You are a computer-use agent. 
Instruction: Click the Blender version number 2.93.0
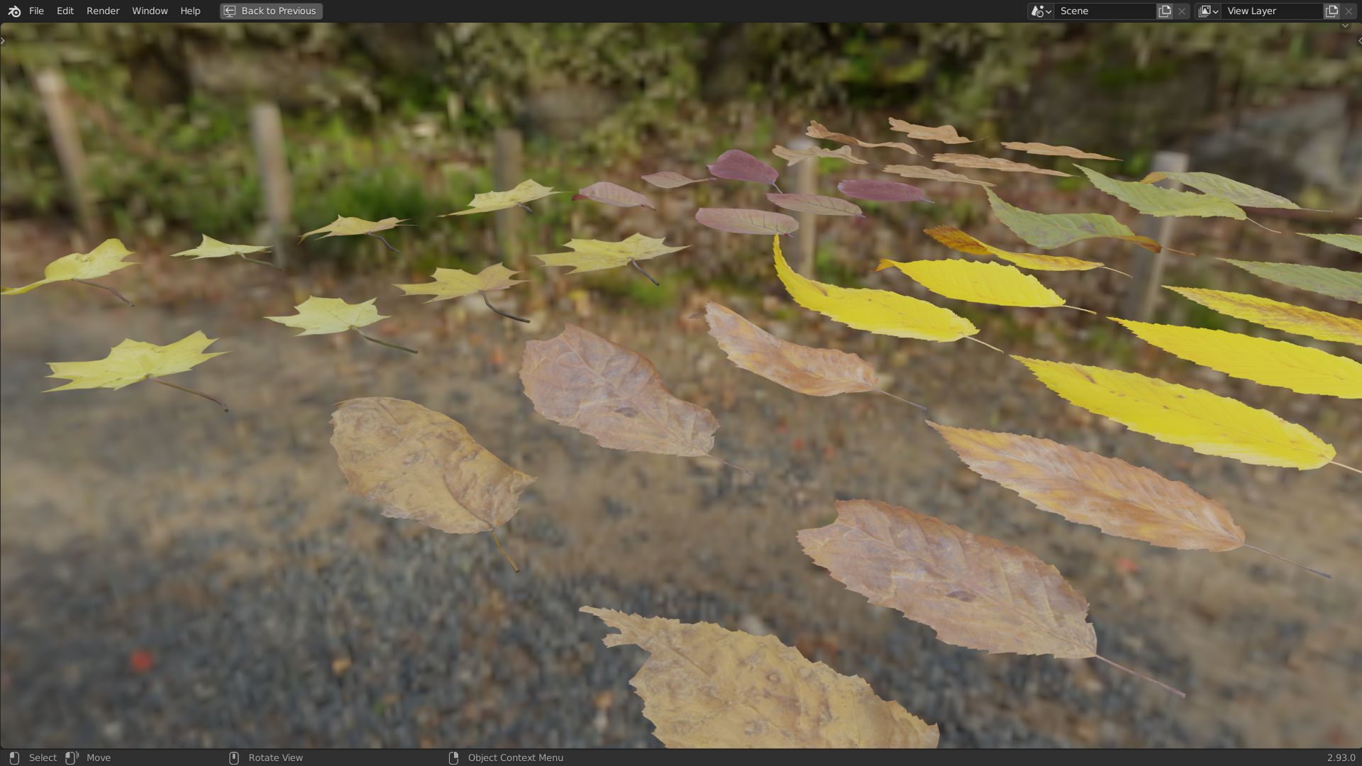point(1340,757)
